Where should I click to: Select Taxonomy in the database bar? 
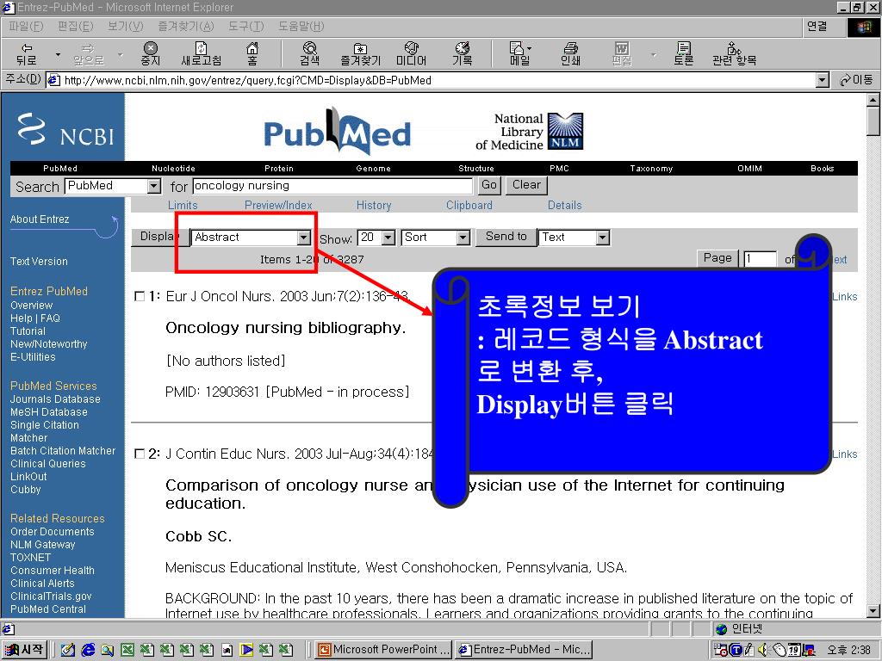pyautogui.click(x=651, y=168)
